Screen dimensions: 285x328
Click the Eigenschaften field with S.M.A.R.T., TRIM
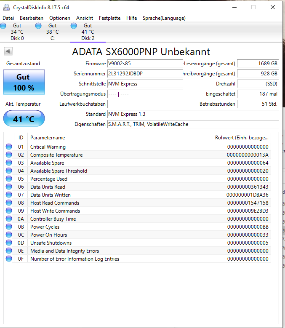[193, 124]
